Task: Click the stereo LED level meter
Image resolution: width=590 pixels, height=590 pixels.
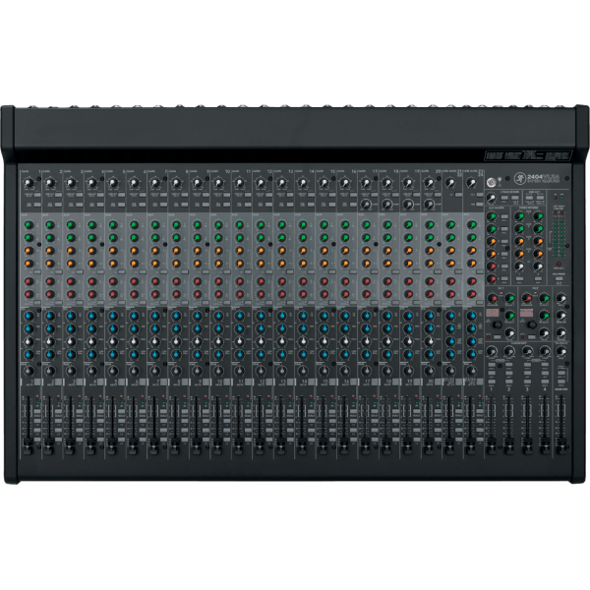Action: (560, 236)
